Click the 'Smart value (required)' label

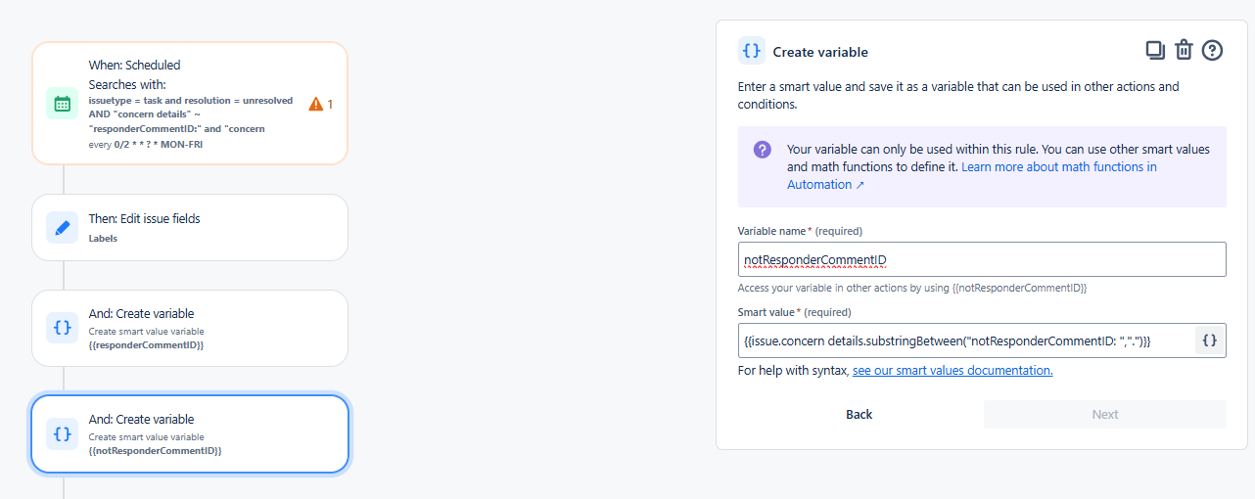794,312
